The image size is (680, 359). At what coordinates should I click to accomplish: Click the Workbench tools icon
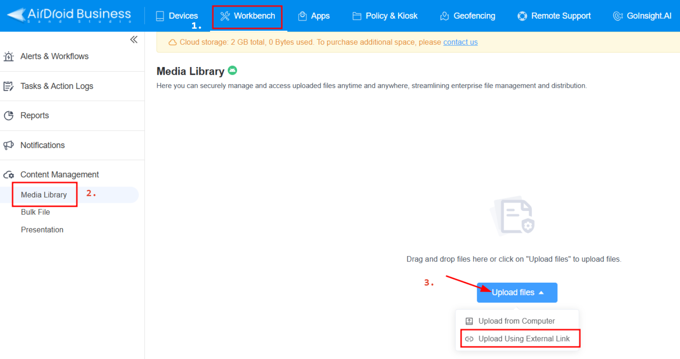point(225,16)
